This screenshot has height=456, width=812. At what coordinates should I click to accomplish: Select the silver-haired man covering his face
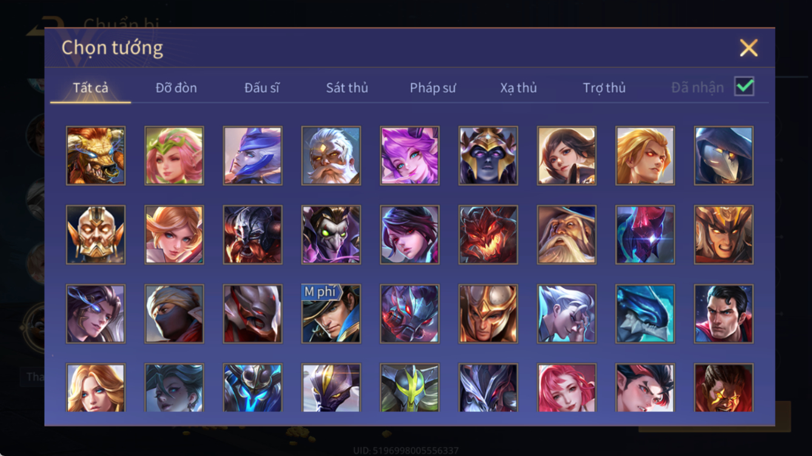[566, 314]
